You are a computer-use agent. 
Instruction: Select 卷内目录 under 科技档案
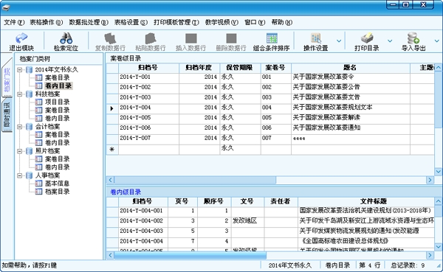[57, 119]
